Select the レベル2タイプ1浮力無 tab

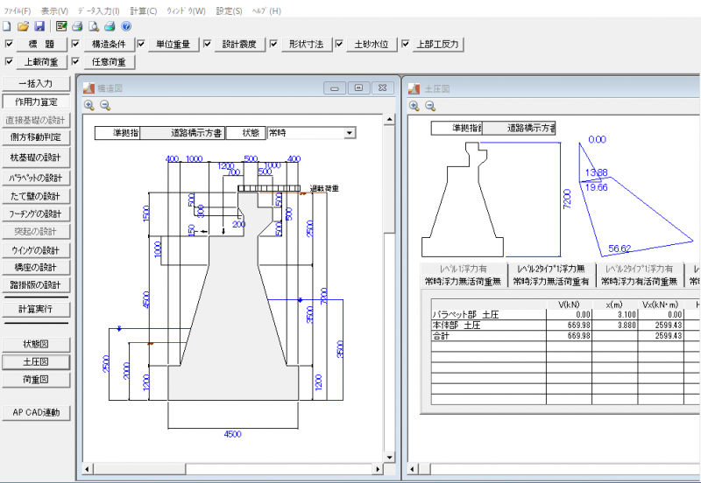click(551, 269)
